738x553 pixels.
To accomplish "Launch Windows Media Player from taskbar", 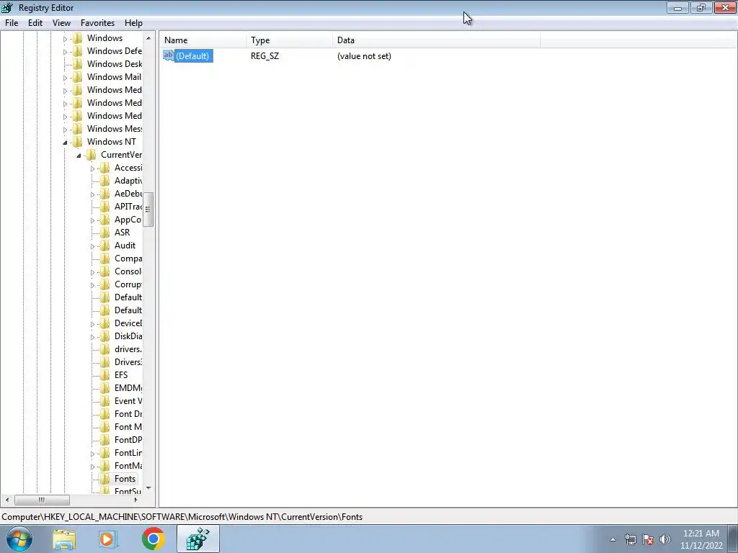I will pyautogui.click(x=107, y=539).
